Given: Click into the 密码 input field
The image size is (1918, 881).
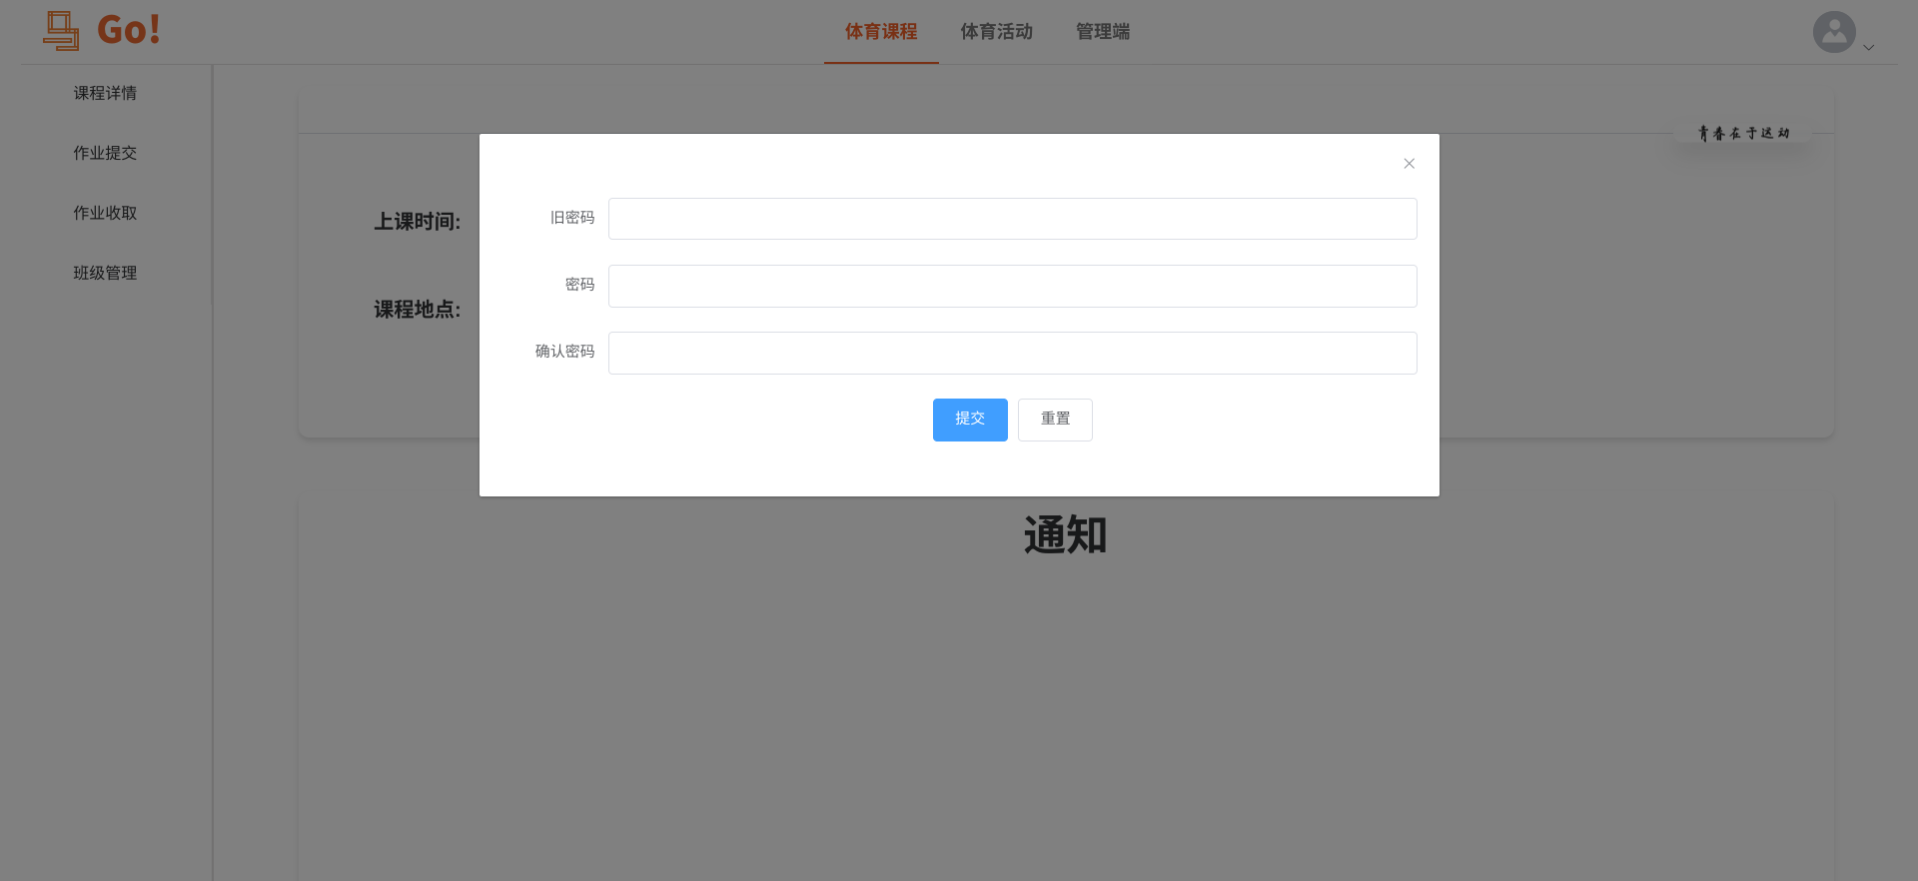Looking at the screenshot, I should click(1012, 286).
